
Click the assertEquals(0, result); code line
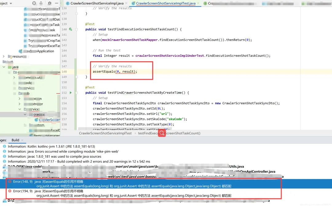tap(115, 71)
